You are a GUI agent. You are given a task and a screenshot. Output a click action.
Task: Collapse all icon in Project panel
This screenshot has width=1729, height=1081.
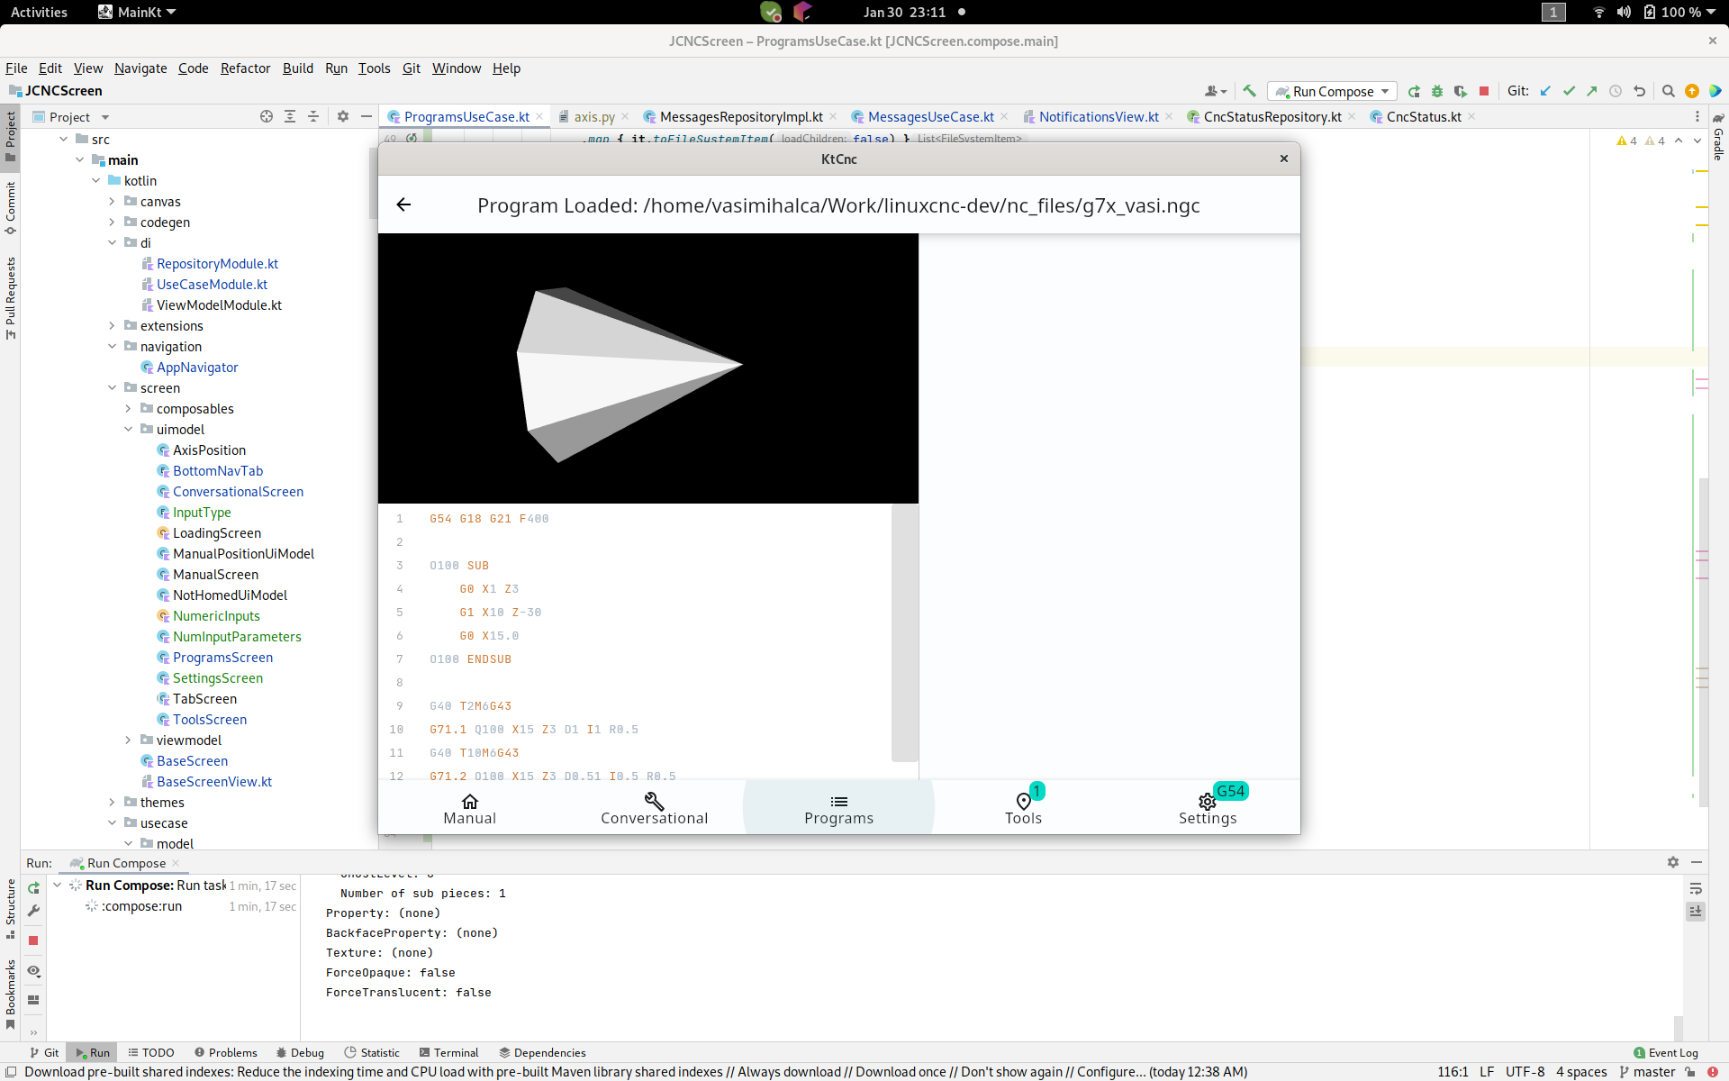click(x=313, y=116)
